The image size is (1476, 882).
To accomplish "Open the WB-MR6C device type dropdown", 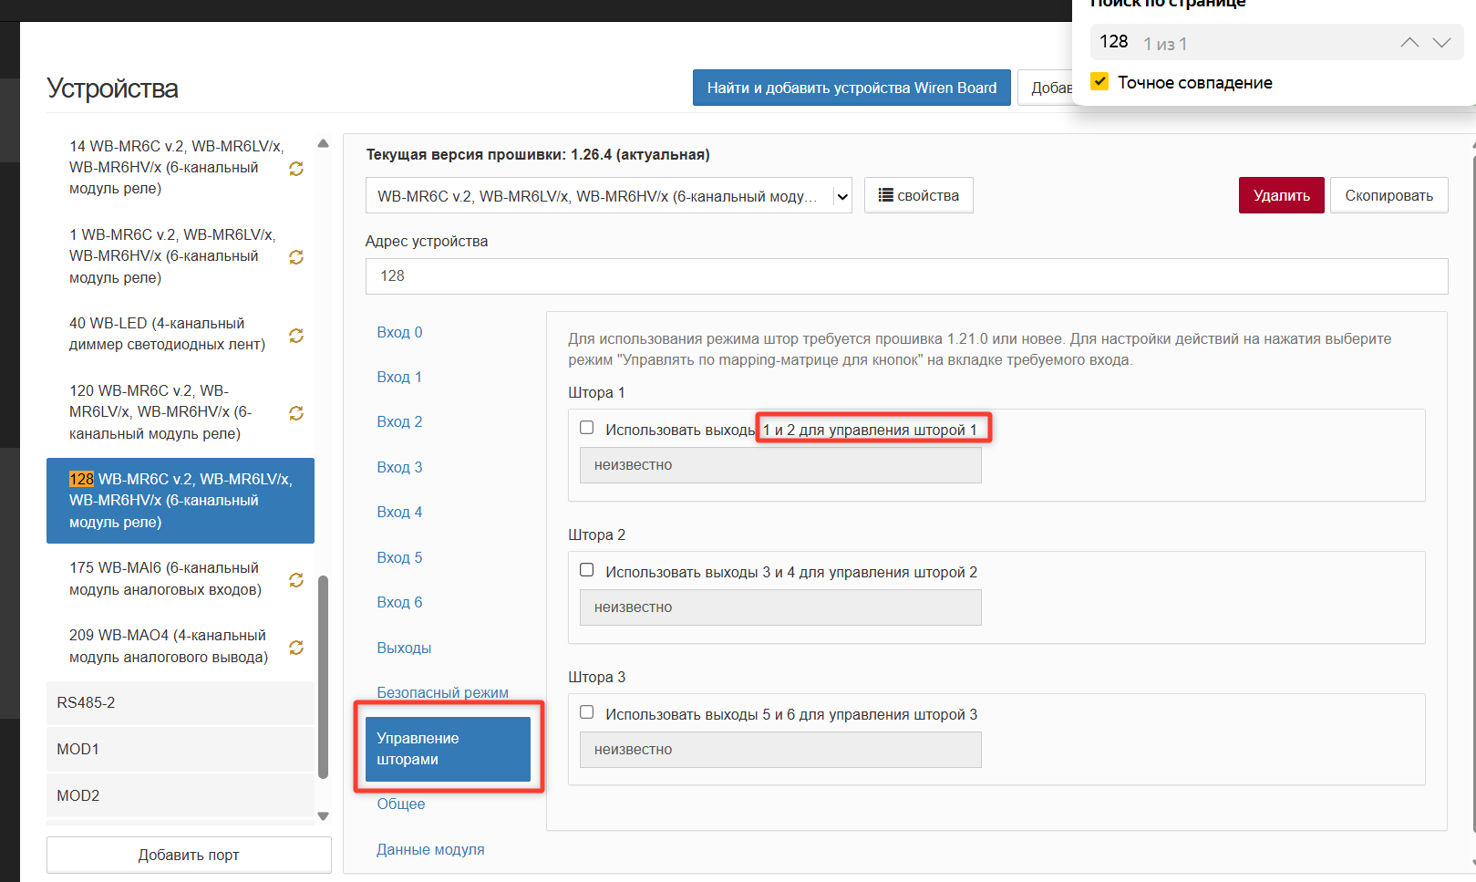I will click(x=609, y=195).
